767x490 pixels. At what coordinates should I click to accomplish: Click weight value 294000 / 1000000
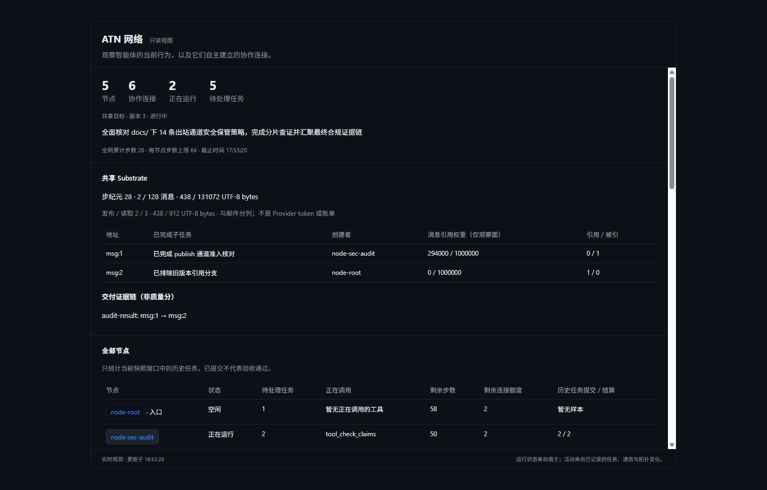click(453, 254)
